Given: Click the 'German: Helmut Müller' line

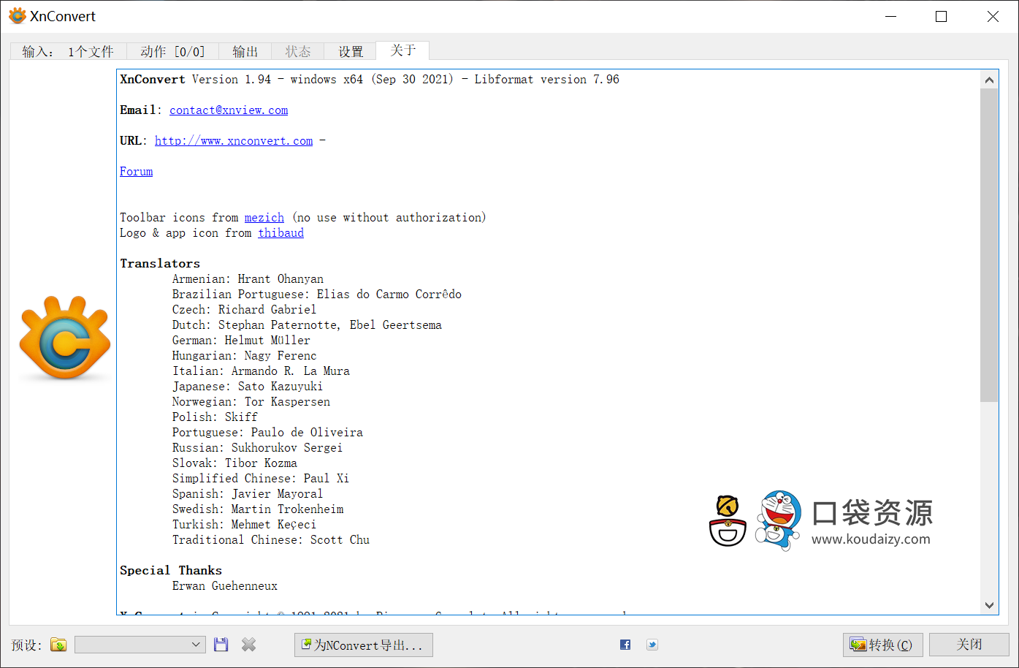Looking at the screenshot, I should coord(241,340).
